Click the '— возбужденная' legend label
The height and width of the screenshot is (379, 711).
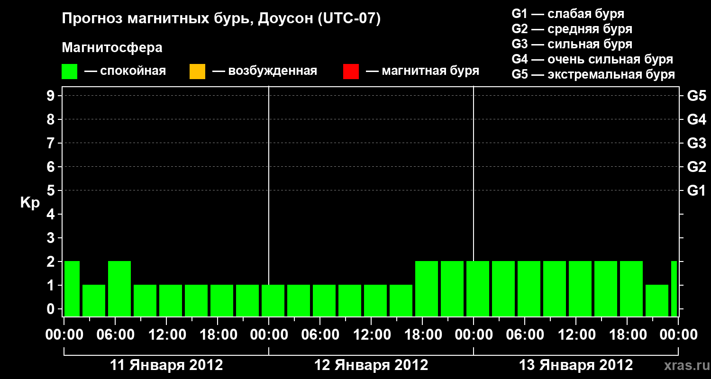point(264,71)
